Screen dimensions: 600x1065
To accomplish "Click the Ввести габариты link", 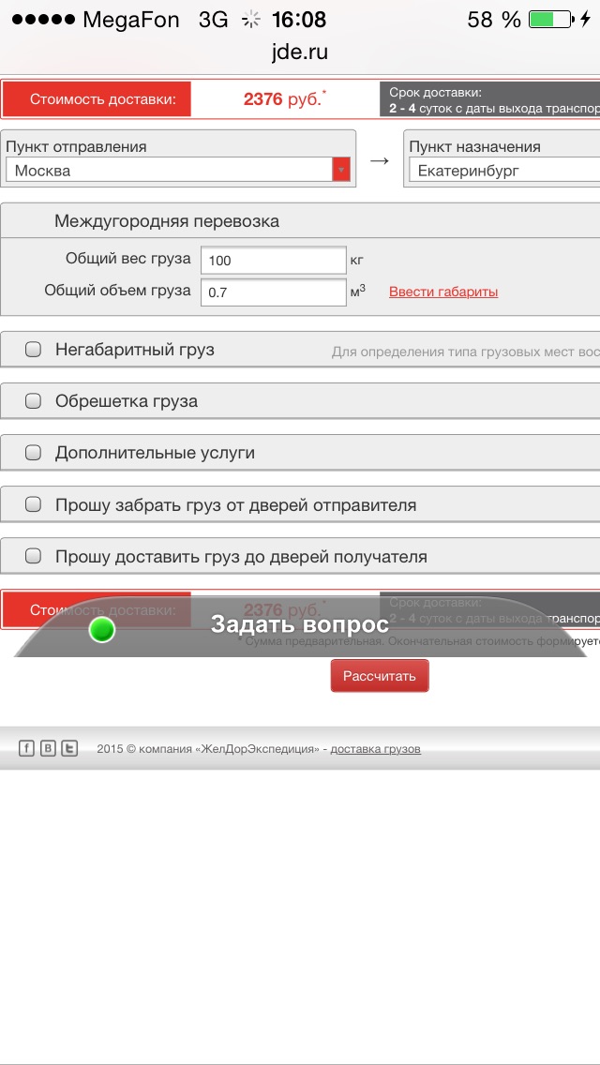I will point(443,292).
